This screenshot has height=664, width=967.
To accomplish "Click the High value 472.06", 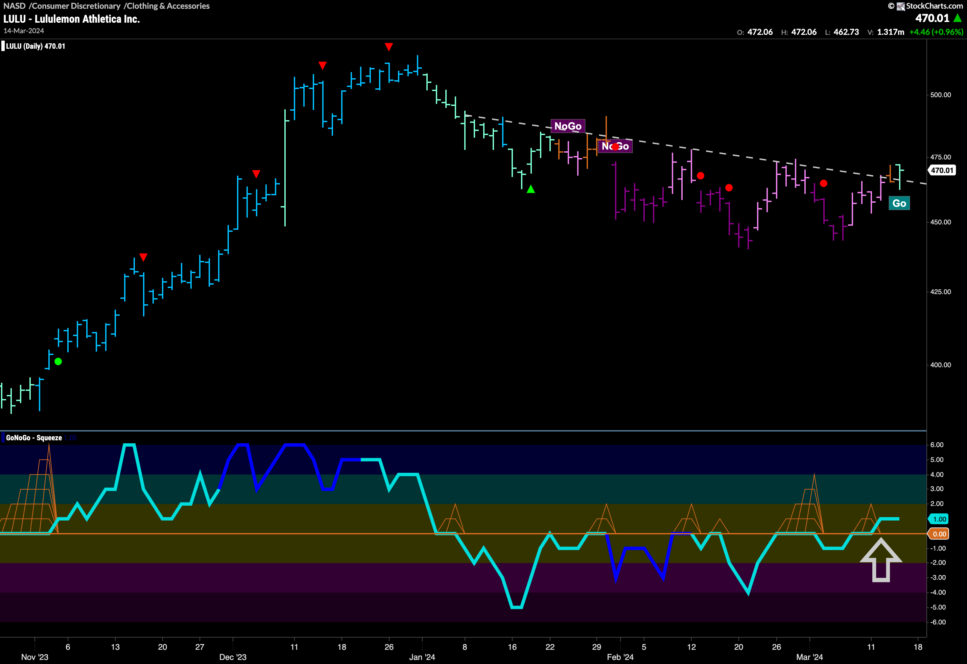I will (x=804, y=32).
